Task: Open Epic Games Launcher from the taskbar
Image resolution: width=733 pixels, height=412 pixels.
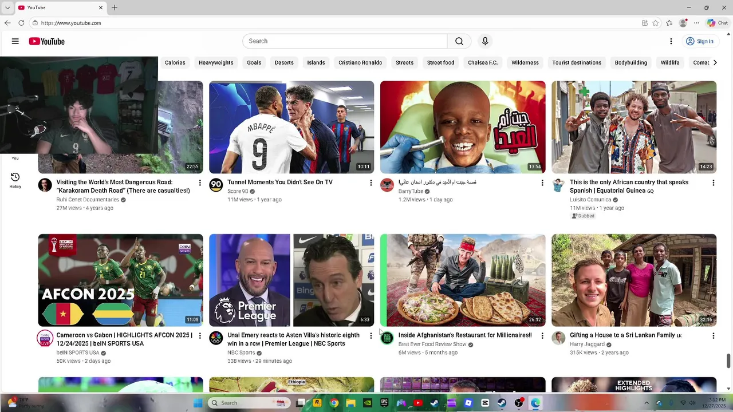Action: coord(384,403)
